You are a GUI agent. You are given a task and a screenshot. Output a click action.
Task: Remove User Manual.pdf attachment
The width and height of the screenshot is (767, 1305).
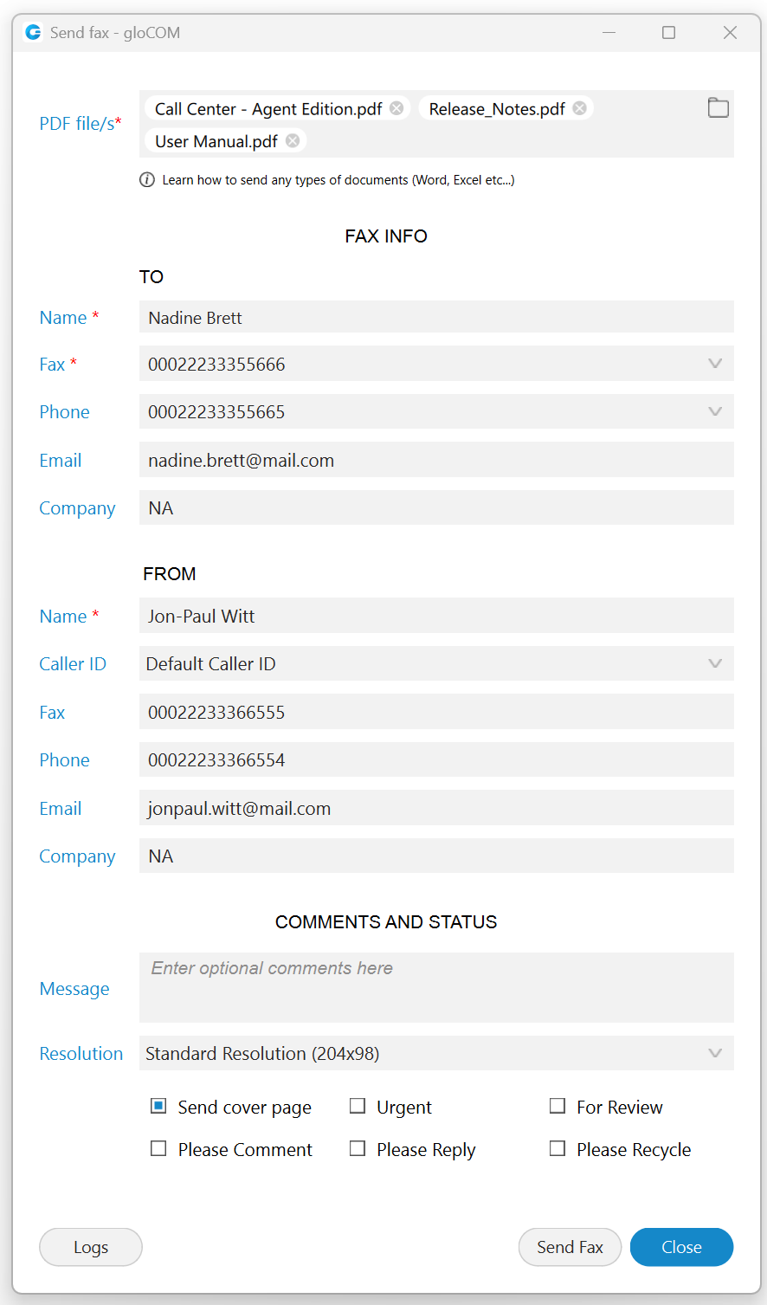click(293, 141)
